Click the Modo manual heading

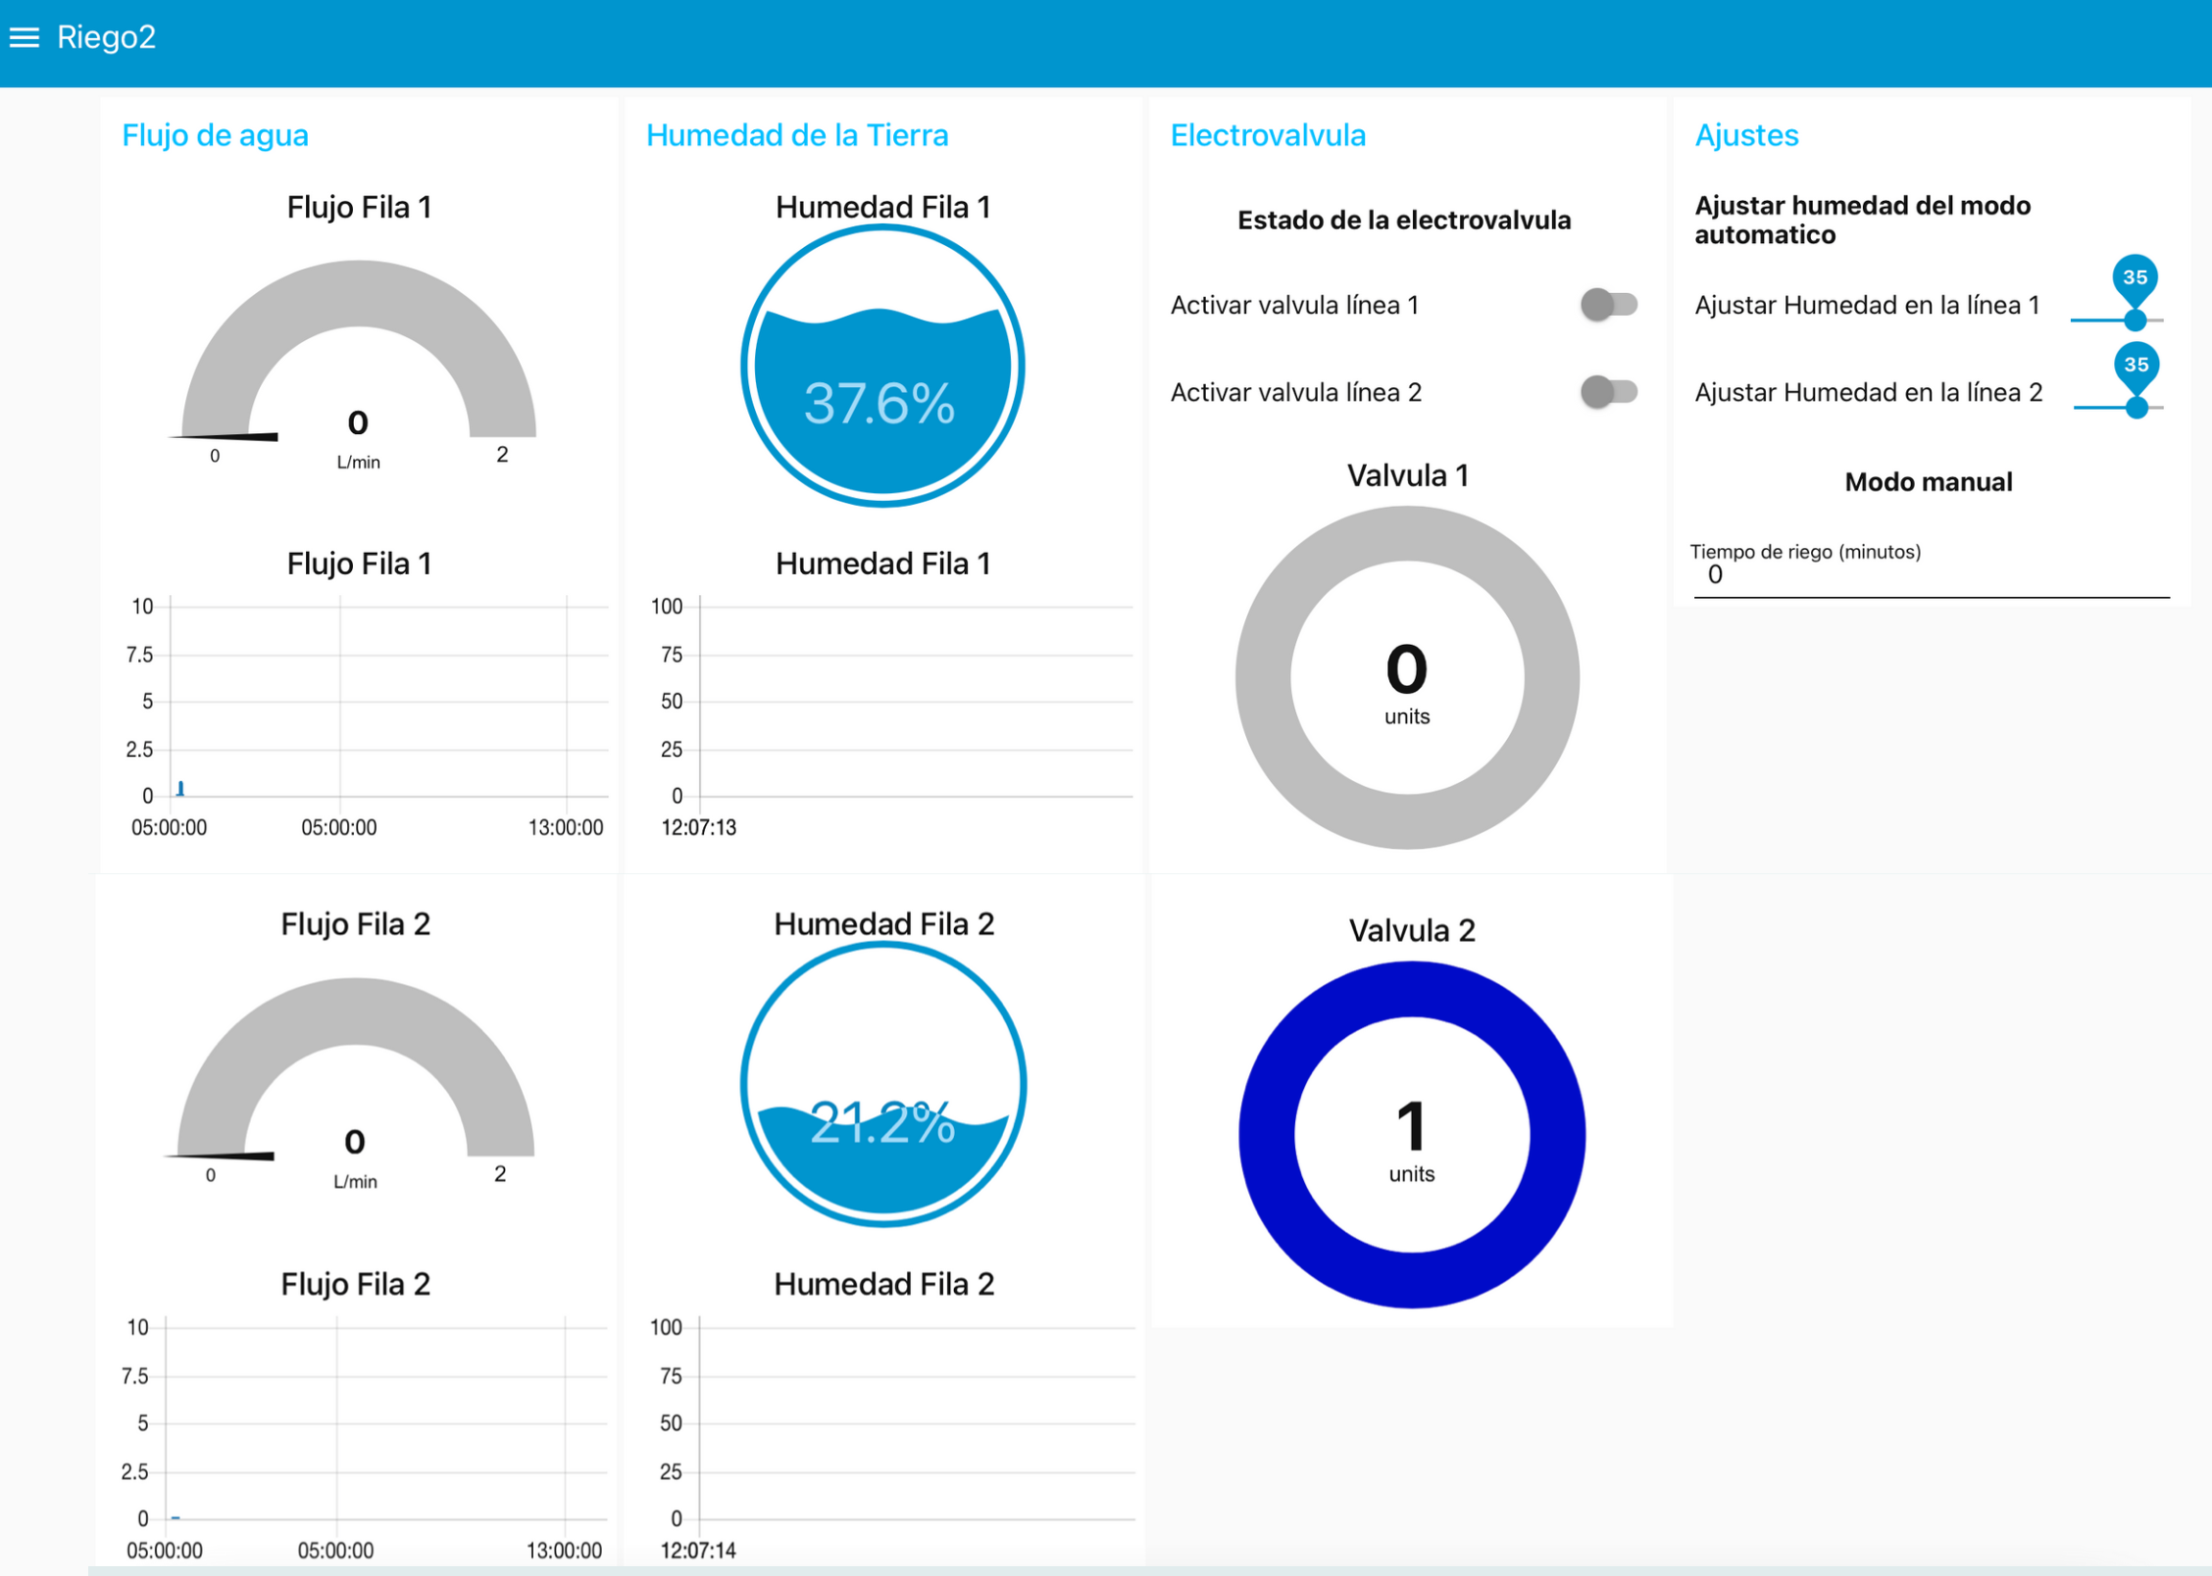click(1927, 481)
